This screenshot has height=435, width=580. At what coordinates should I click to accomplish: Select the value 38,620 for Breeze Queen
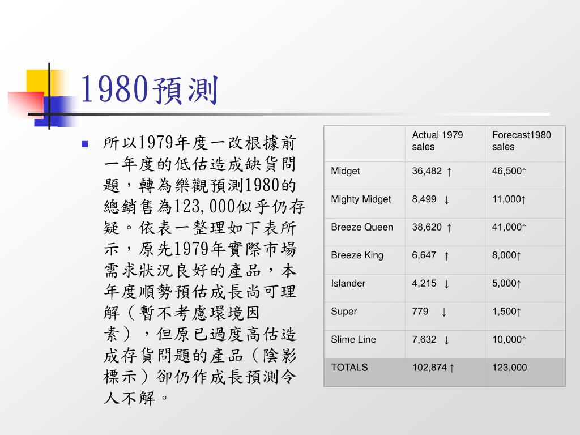pos(427,227)
